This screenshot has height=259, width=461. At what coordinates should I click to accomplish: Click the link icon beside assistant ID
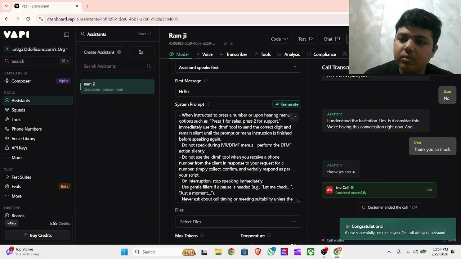click(232, 43)
